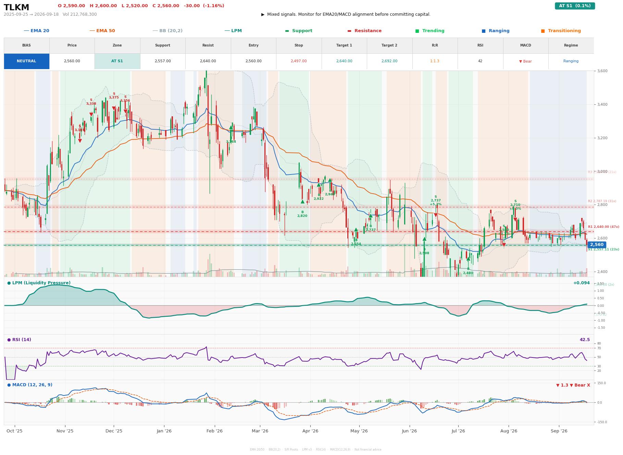Click the sell triangle marker labeled S 3,338

91,115
